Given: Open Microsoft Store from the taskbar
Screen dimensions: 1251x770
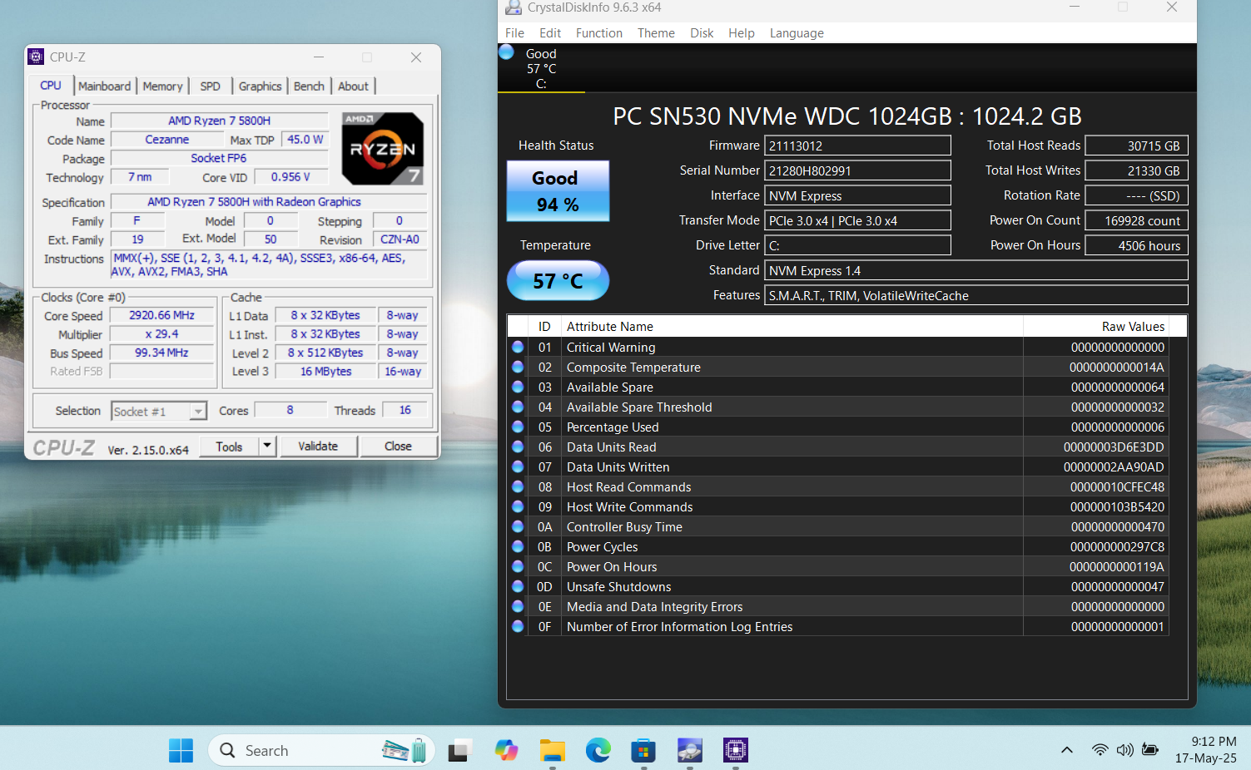Looking at the screenshot, I should pyautogui.click(x=643, y=750).
